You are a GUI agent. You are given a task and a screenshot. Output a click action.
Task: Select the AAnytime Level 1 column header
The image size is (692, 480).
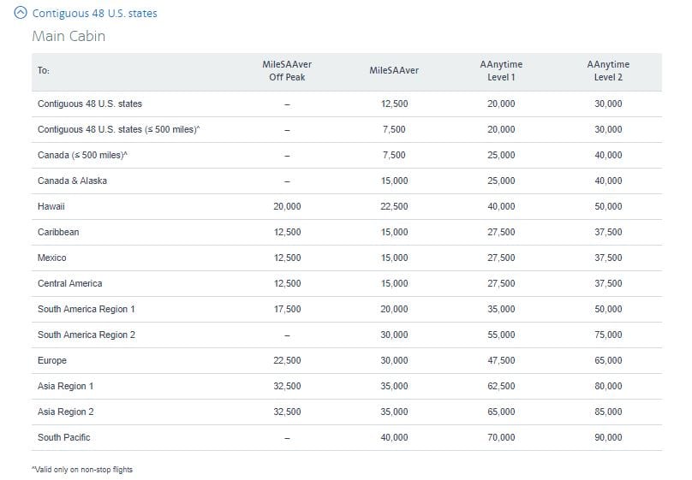pos(501,70)
